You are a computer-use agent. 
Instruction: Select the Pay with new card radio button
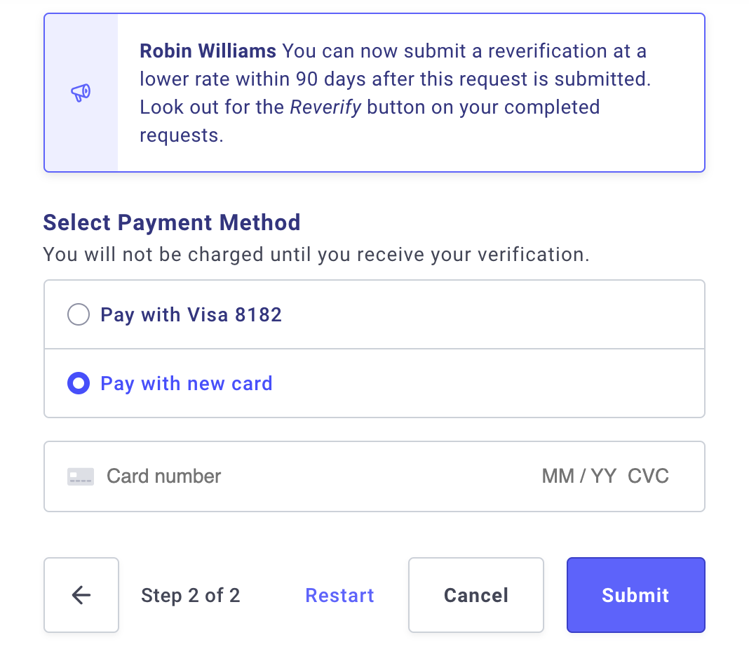click(79, 383)
